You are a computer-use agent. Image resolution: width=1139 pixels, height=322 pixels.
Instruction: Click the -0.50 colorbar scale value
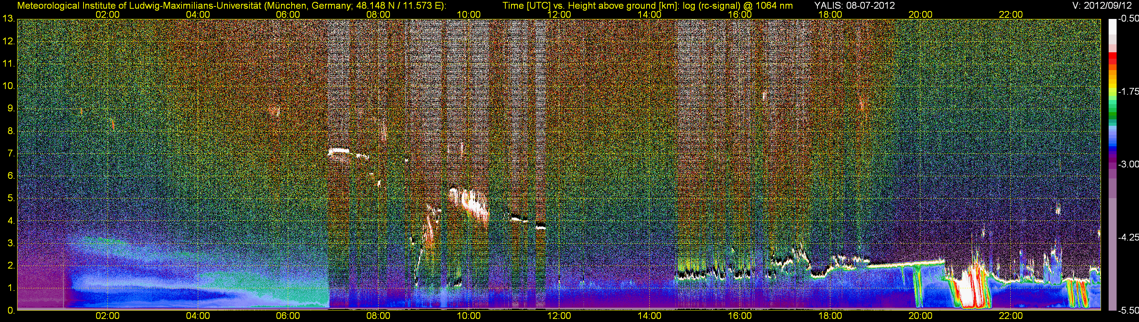[1128, 19]
